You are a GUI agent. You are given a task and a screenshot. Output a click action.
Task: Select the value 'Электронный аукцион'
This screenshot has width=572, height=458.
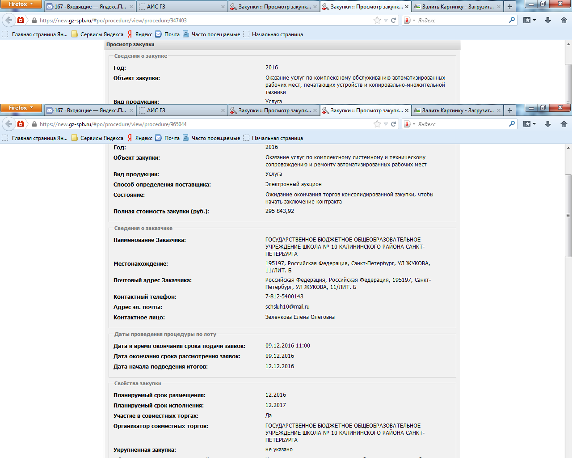tap(294, 184)
